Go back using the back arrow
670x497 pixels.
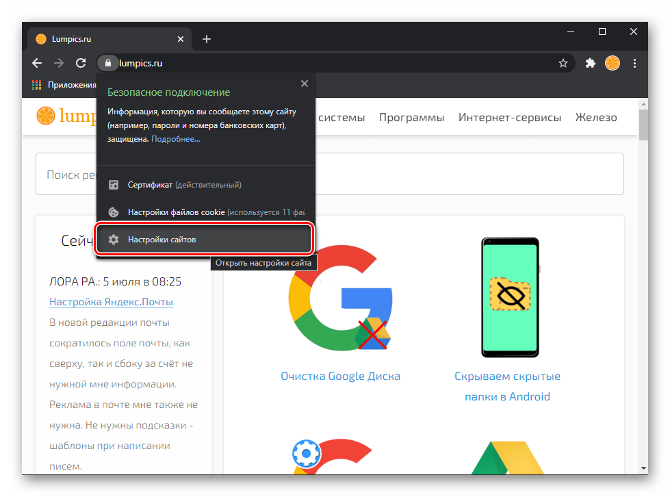tap(37, 63)
